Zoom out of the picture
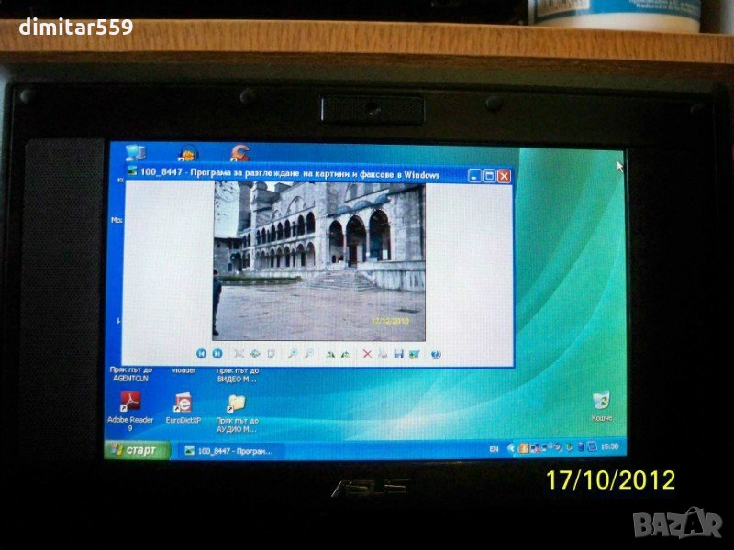 pyautogui.click(x=308, y=353)
